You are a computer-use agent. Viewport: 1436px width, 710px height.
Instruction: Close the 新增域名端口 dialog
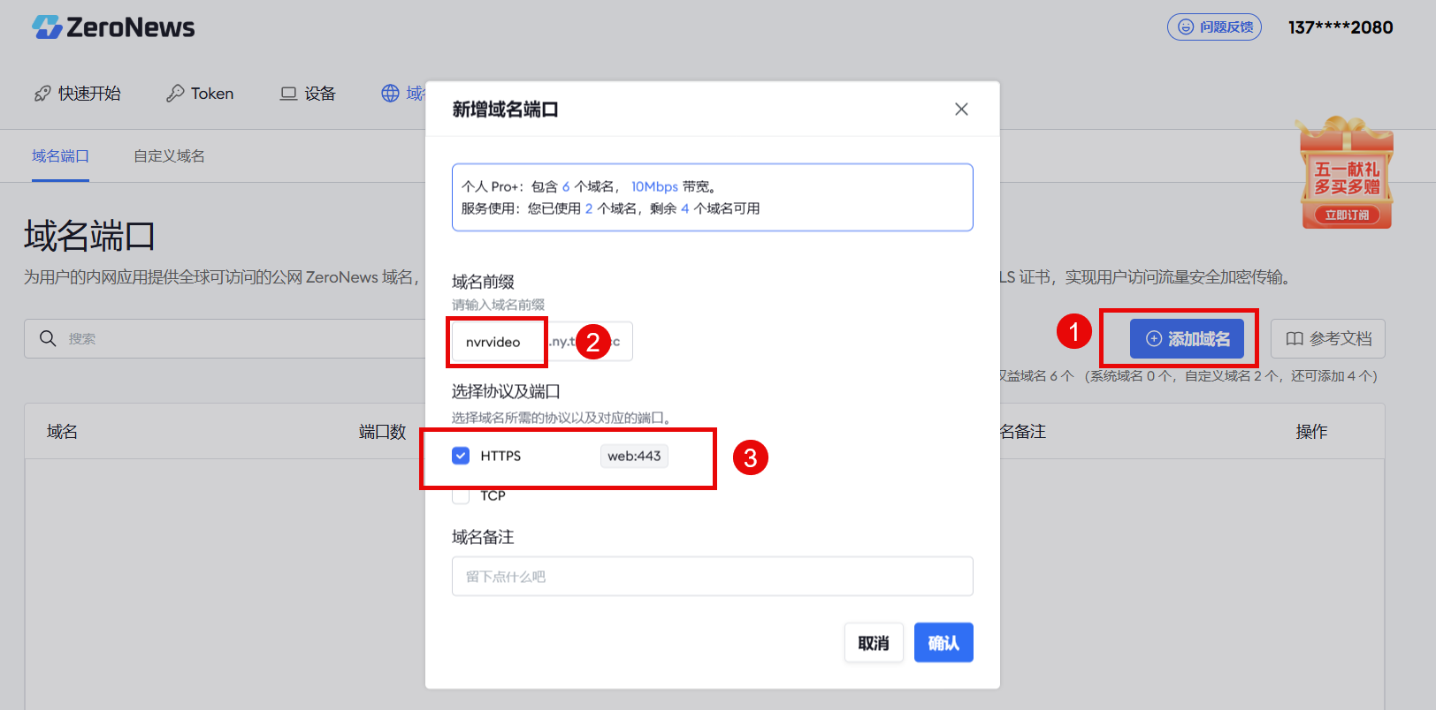961,110
